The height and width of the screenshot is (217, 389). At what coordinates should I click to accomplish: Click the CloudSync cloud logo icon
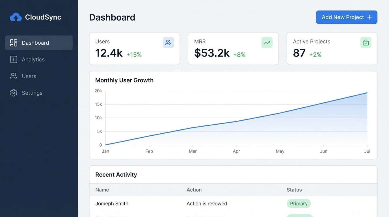click(16, 17)
